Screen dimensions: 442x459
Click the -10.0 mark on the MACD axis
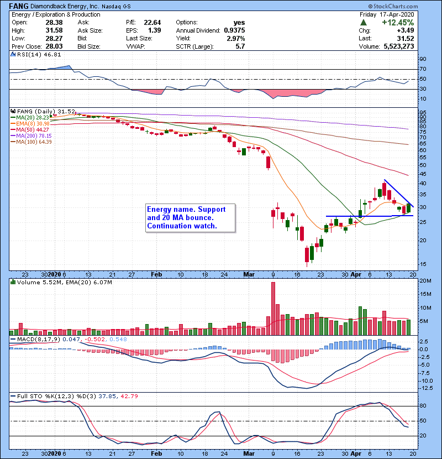click(x=426, y=381)
